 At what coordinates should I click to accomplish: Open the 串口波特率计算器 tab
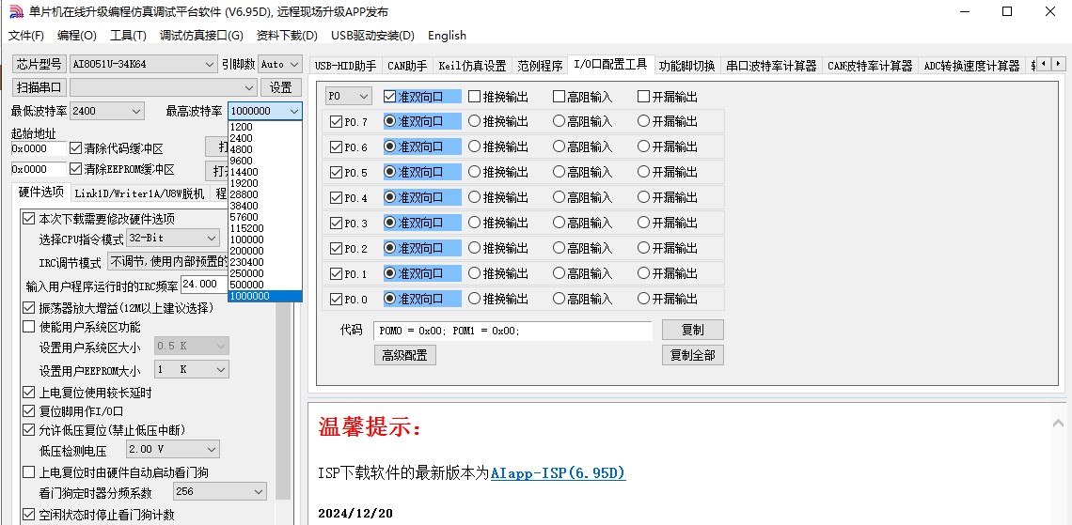[771, 66]
